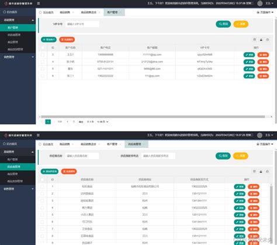277x245 pixels.
Task: Switch to 商品销售 tab in customer page
Action: 65,12
